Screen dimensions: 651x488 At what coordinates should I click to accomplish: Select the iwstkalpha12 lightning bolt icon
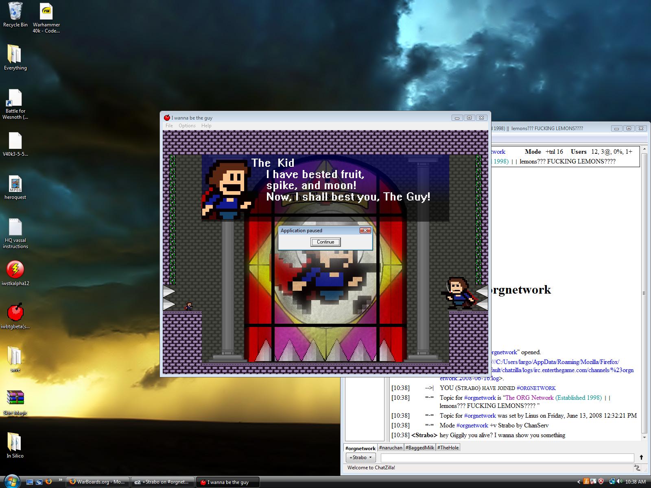coord(15,273)
